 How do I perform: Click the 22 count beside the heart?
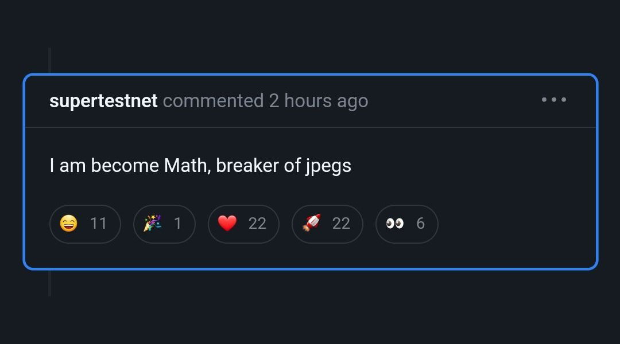[x=257, y=224]
